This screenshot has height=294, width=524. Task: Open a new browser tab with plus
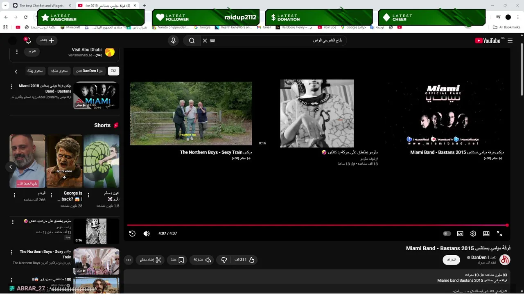tap(145, 6)
